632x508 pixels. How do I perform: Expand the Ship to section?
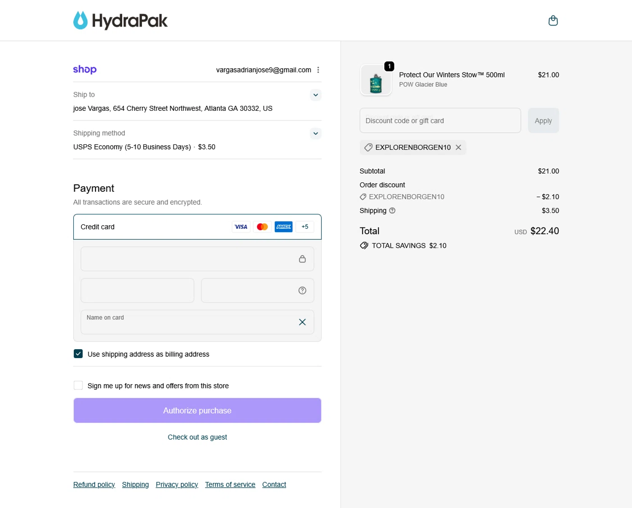316,95
